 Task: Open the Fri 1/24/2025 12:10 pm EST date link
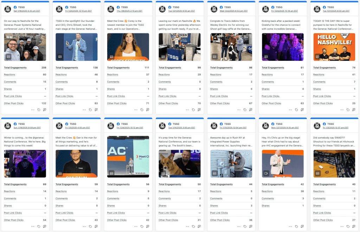click(78, 11)
